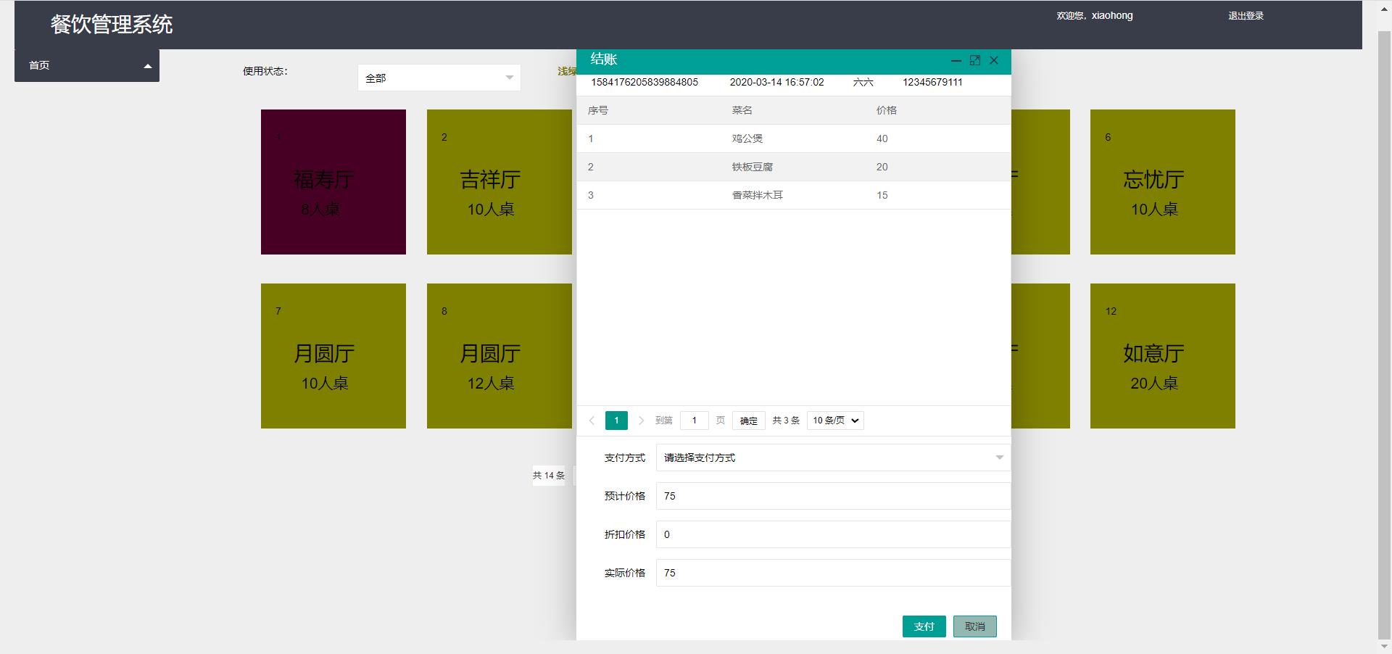Change the 10 条/页 page size selector
Viewport: 1392px width, 654px height.
(x=835, y=421)
